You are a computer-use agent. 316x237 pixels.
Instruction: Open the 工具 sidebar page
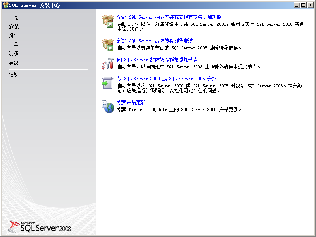pos(14,45)
